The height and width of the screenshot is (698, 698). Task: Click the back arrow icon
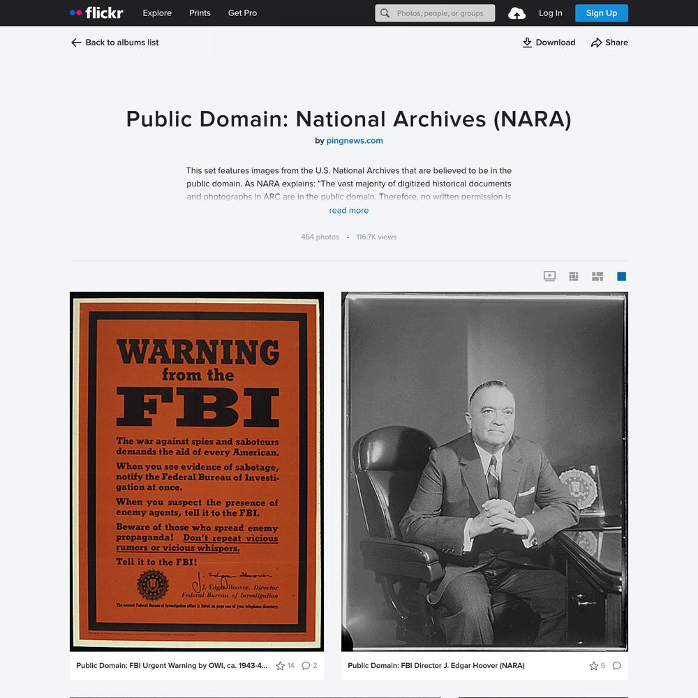(76, 43)
